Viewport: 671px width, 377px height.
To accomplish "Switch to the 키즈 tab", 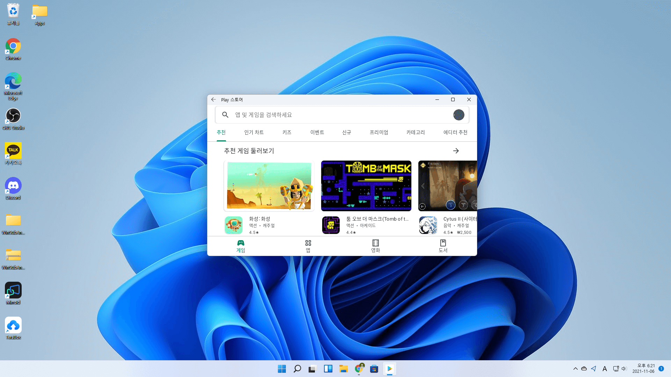I will point(287,132).
